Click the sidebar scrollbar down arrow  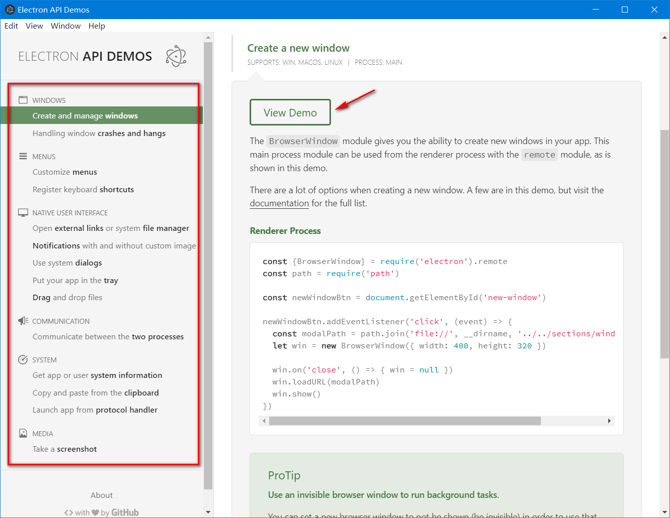tap(208, 512)
